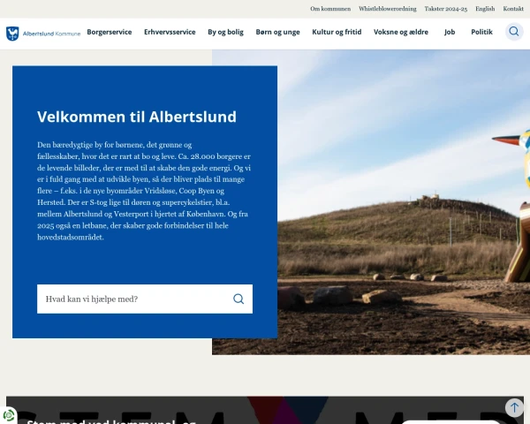Follow the Om kommunen link
Image resolution: width=530 pixels, height=424 pixels.
click(330, 9)
